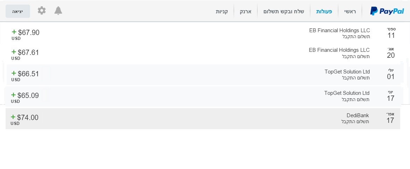
Task: Switch to the ארנק wallet tab
Action: click(245, 11)
